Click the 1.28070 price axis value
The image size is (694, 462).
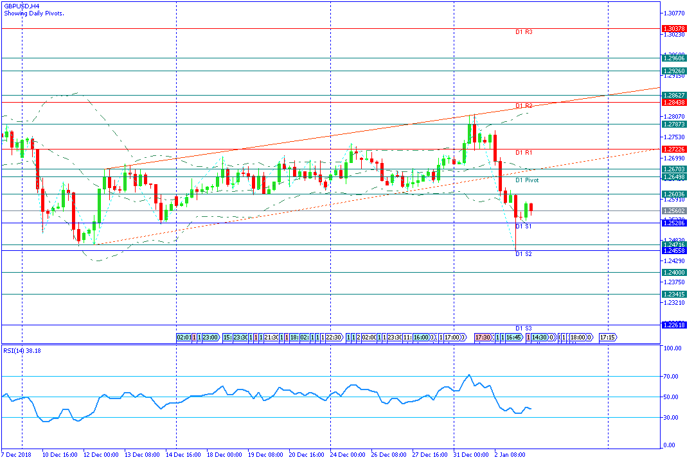coord(674,117)
